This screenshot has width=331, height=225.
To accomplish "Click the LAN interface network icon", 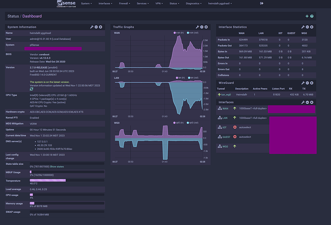I will tap(220, 118).
